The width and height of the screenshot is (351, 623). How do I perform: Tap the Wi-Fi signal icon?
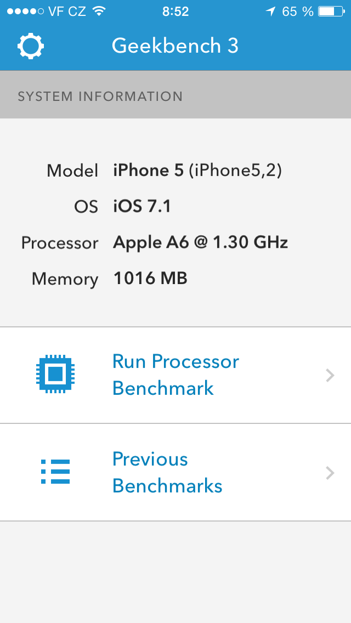click(99, 12)
